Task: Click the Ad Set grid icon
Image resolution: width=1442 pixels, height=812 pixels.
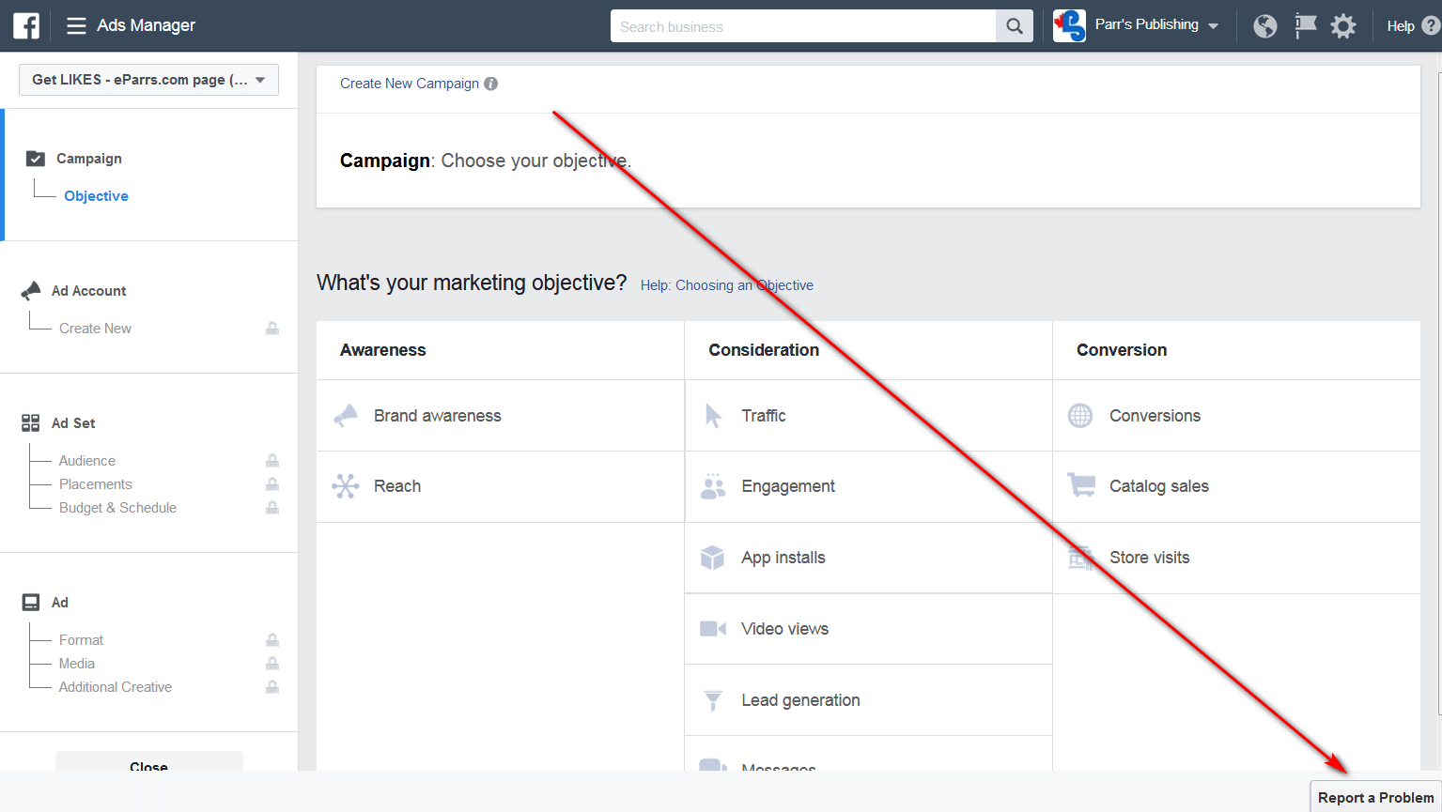Action: click(x=31, y=423)
